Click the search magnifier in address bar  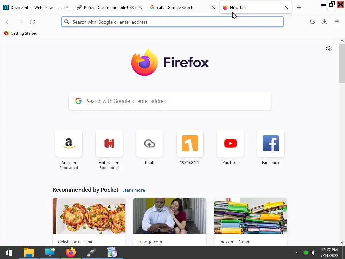point(67,22)
